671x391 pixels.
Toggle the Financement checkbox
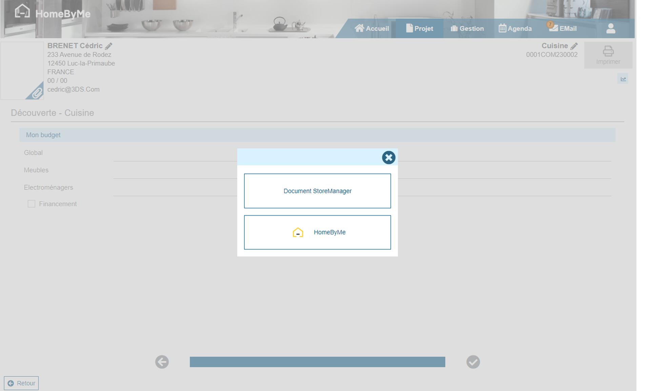coord(32,204)
